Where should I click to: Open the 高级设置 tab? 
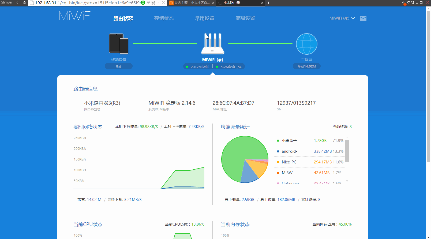click(245, 18)
